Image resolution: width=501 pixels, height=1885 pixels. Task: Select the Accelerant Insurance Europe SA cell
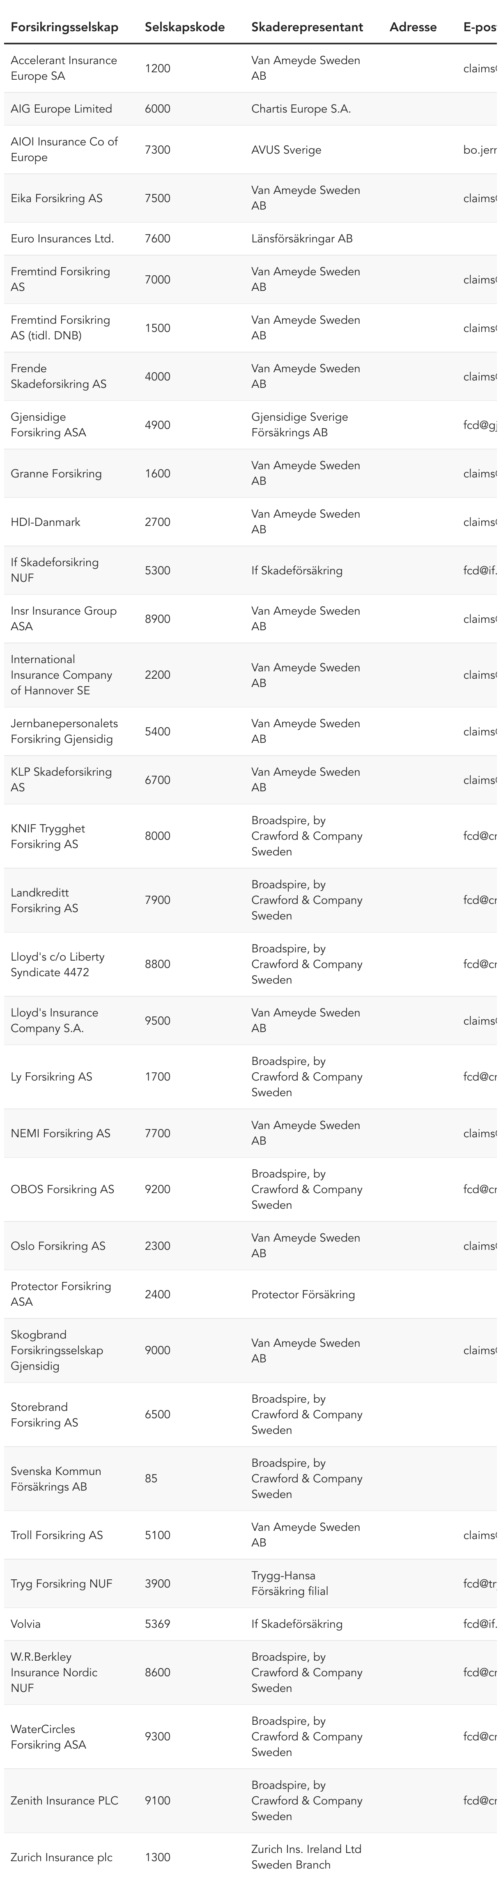[64, 68]
